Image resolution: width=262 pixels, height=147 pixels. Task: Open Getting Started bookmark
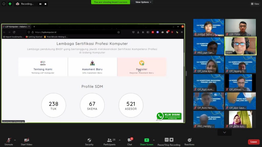pos(34,37)
